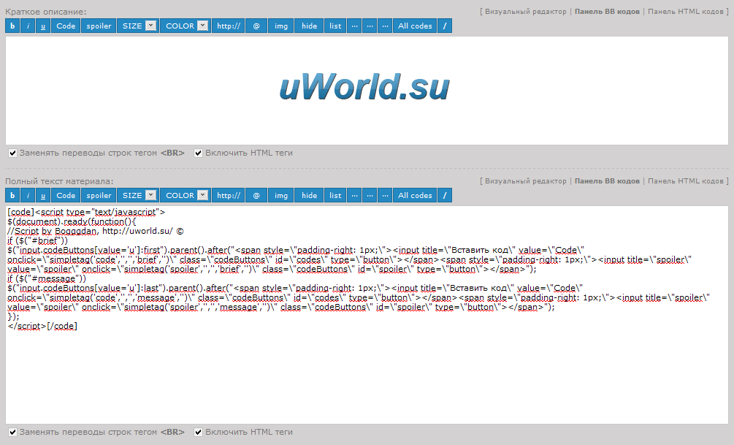Toggle 'Включить HTML теги' under full text

coord(199,433)
